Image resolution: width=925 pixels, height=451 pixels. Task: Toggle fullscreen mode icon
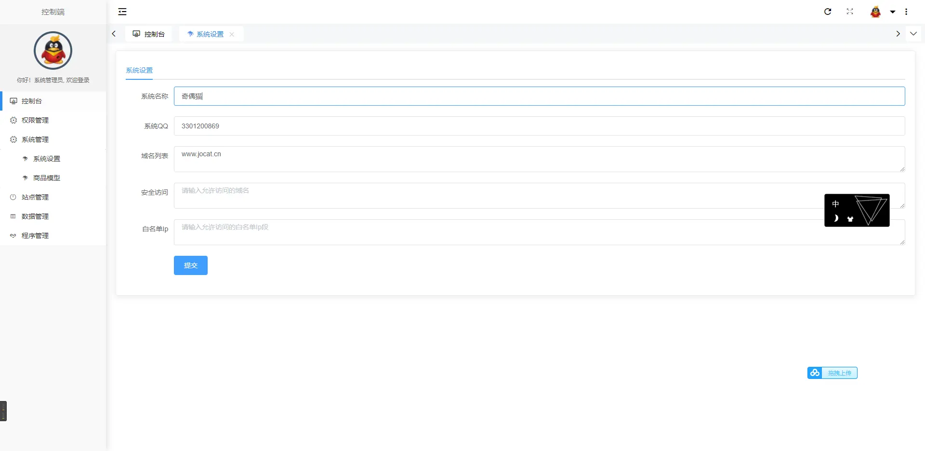[850, 12]
